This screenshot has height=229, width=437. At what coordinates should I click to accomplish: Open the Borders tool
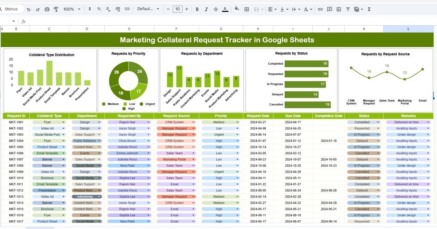coord(247,9)
